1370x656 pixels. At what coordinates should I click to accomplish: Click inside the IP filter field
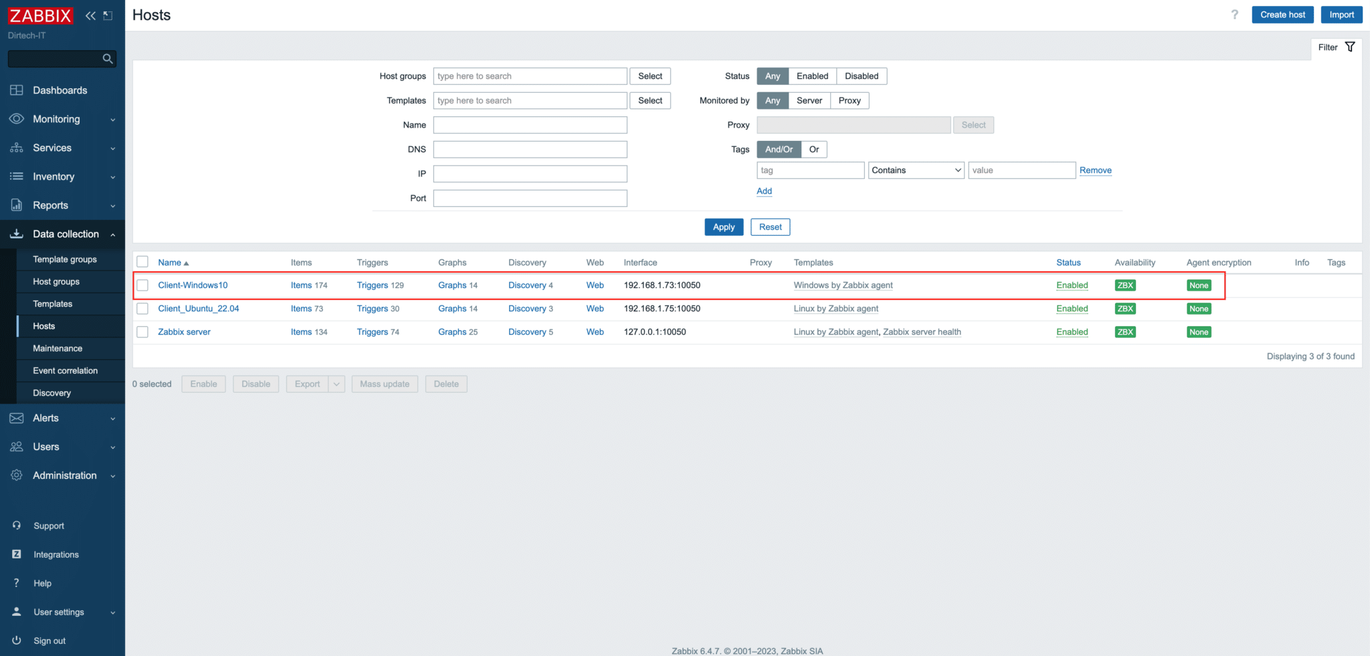(529, 174)
